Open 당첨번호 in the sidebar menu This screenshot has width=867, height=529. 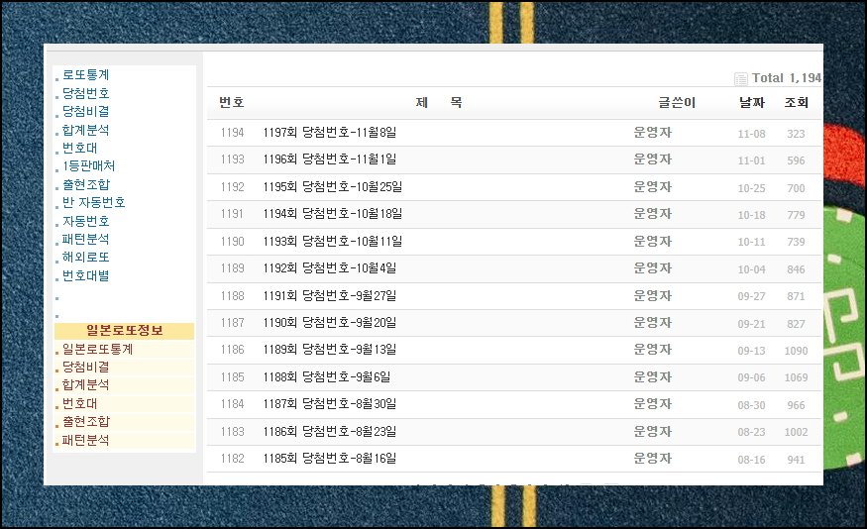tap(85, 93)
